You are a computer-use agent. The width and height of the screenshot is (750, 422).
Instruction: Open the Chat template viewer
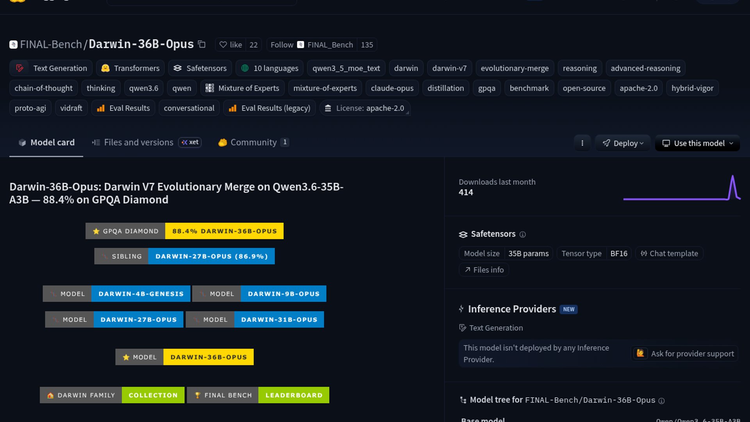click(669, 254)
